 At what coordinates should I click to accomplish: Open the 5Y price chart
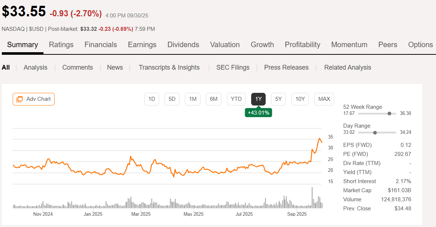(278, 99)
